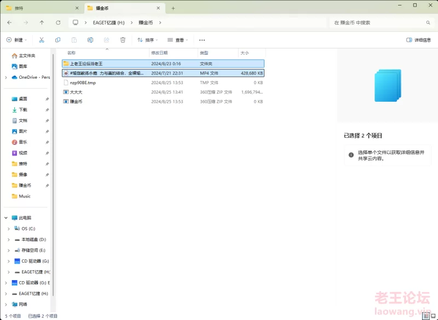Expand the OS (C:) drive tree node
The image size is (438, 320).
8,229
